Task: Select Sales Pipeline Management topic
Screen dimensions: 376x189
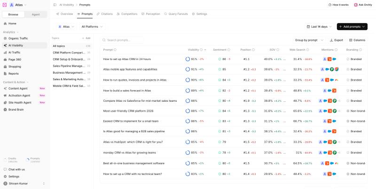Action: point(71,66)
